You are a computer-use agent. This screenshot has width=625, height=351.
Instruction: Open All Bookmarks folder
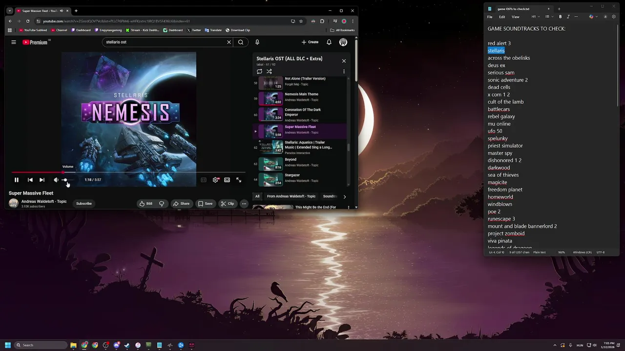point(342,30)
